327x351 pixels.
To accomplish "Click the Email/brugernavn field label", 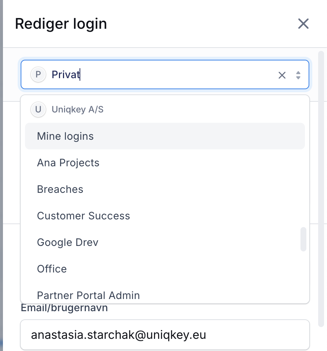I will [64, 308].
